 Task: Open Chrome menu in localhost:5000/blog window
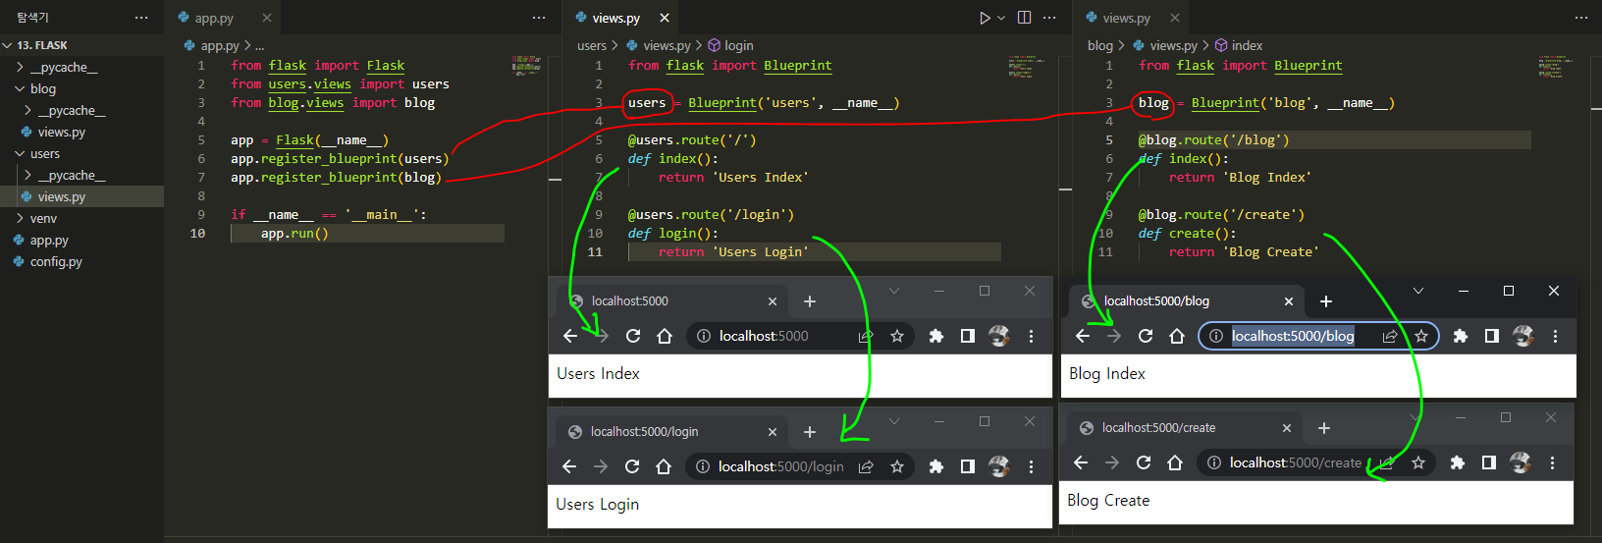tap(1555, 336)
